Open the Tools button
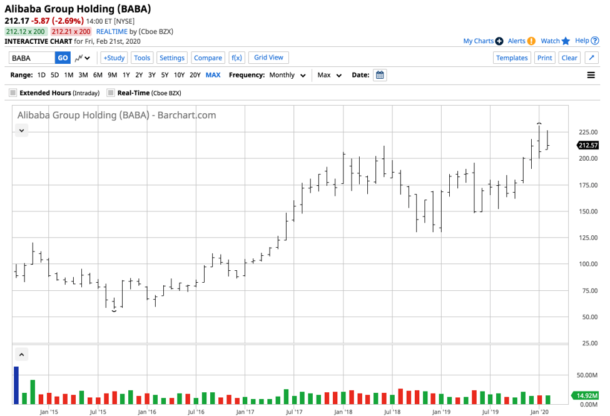This screenshot has height=416, width=610. pyautogui.click(x=142, y=58)
